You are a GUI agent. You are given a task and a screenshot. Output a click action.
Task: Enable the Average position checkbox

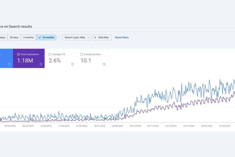[81, 54]
